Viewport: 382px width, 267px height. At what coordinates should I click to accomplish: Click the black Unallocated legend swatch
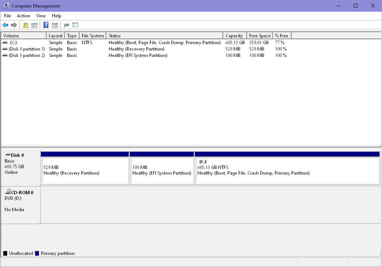(x=5, y=253)
